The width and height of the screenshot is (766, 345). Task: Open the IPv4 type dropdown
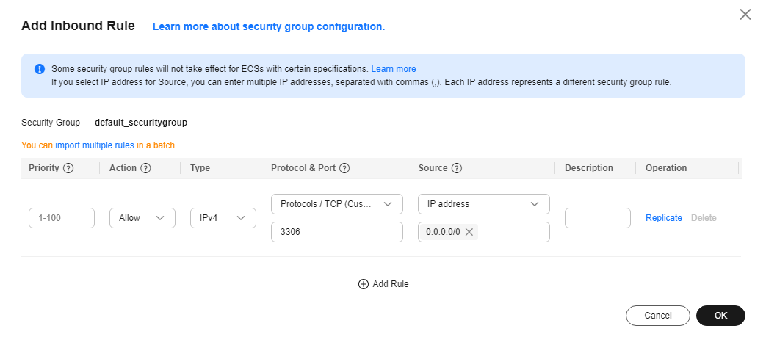(x=223, y=218)
